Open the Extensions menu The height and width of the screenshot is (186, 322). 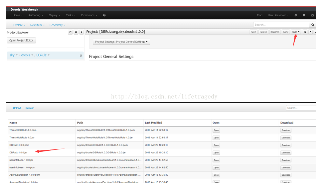click(x=89, y=15)
